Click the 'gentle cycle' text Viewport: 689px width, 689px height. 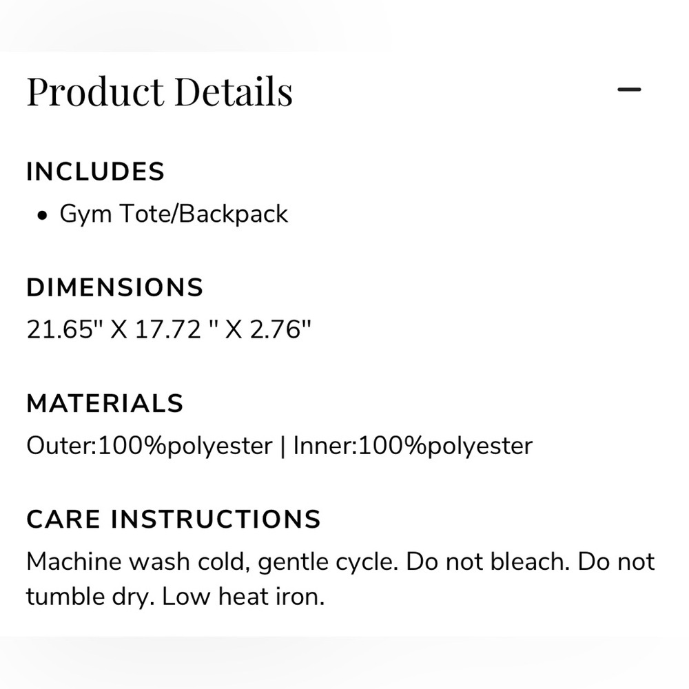coord(327,562)
